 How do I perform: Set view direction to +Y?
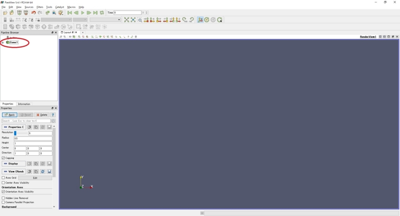click(x=159, y=20)
